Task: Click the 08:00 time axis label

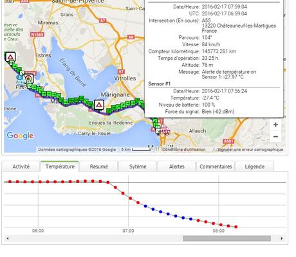Action: (x=219, y=231)
